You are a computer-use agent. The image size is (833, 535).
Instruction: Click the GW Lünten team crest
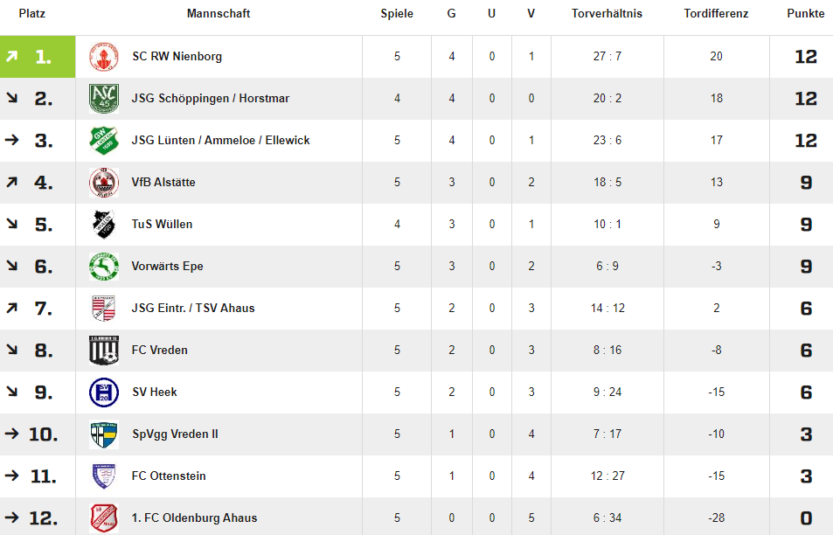point(104,140)
